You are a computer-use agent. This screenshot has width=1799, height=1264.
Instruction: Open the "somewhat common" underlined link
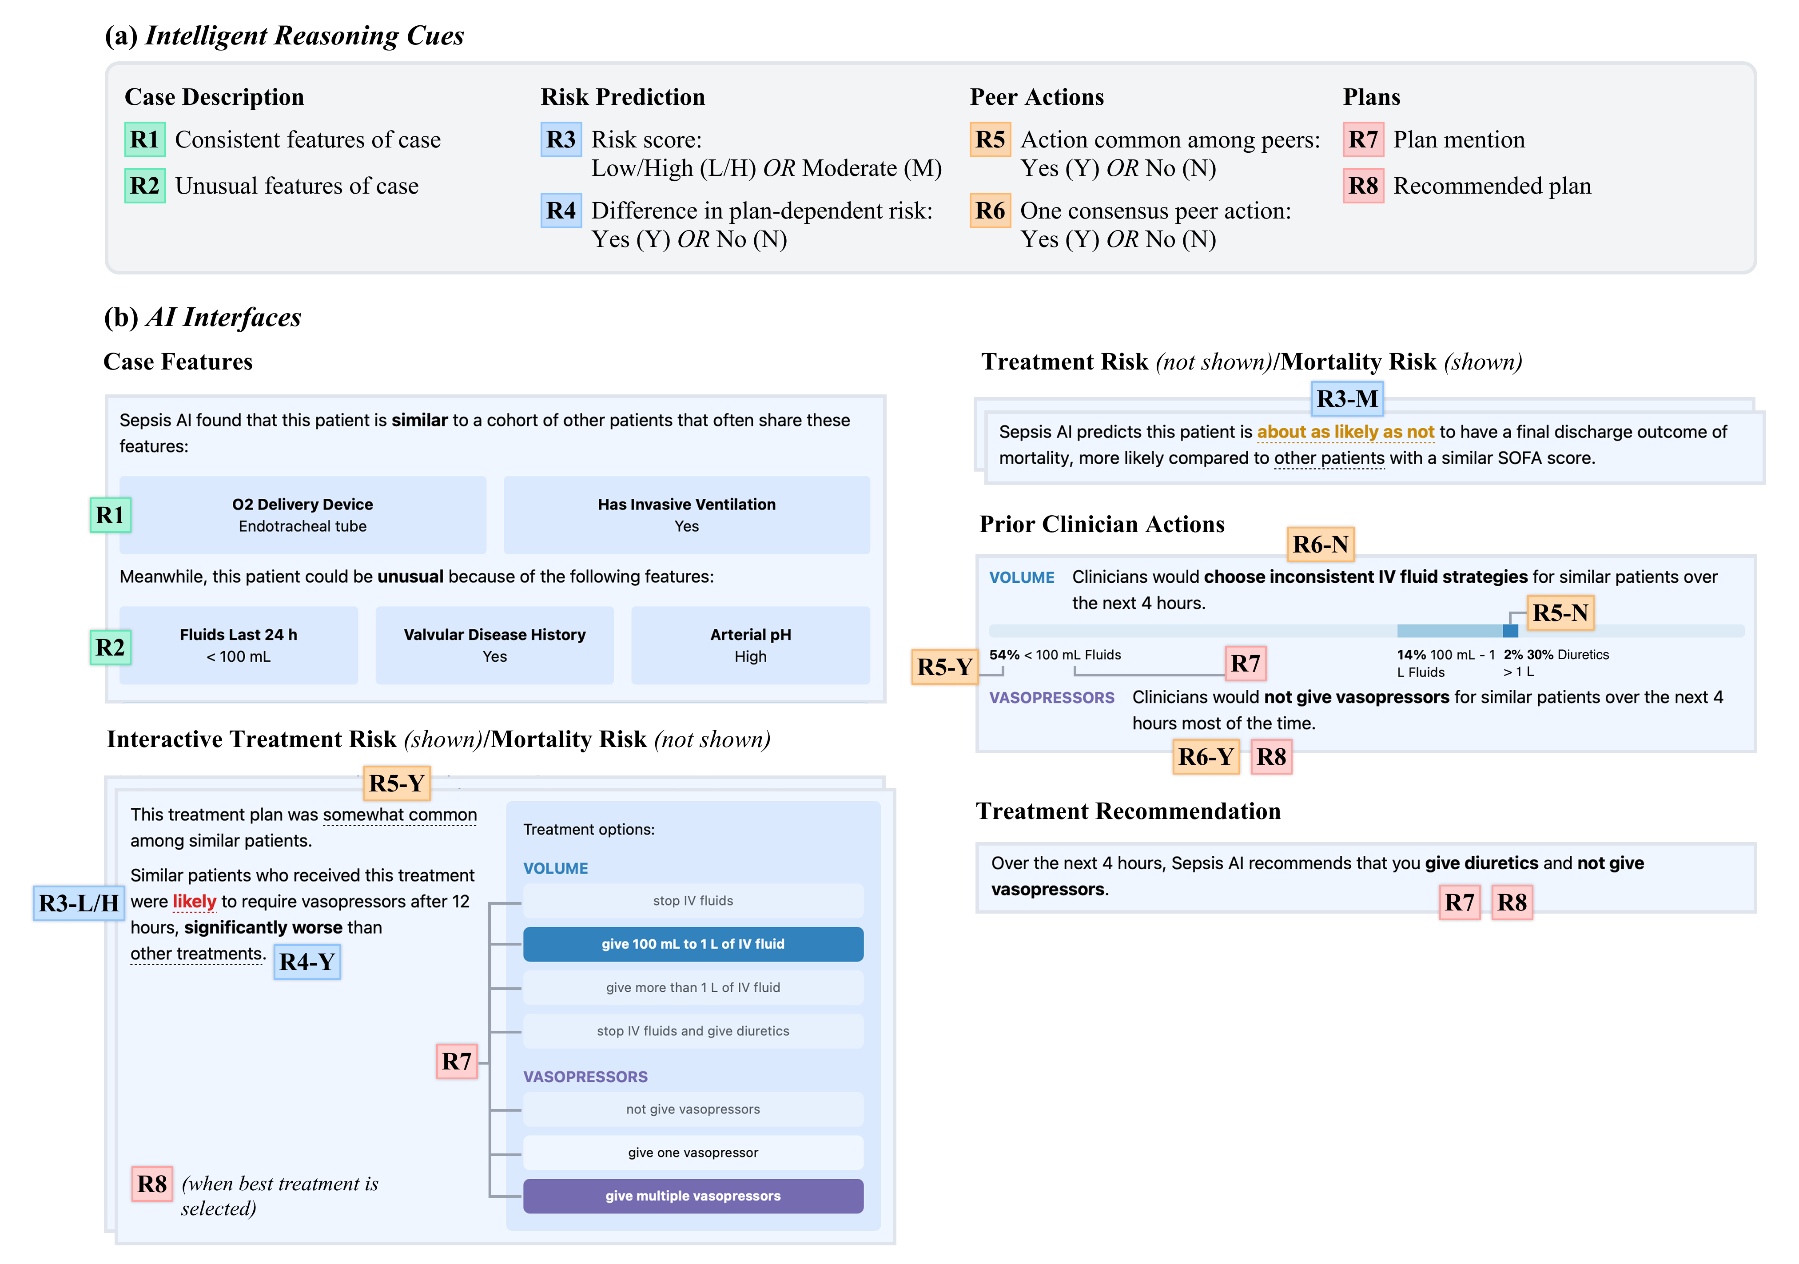[400, 815]
